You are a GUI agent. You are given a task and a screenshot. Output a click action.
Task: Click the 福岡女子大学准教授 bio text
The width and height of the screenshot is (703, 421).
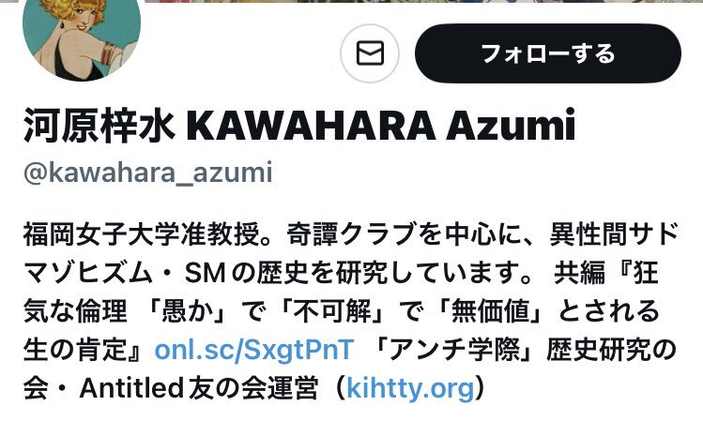(x=142, y=234)
